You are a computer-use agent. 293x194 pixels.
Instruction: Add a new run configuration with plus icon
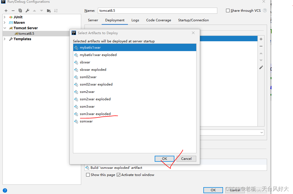tap(6, 11)
